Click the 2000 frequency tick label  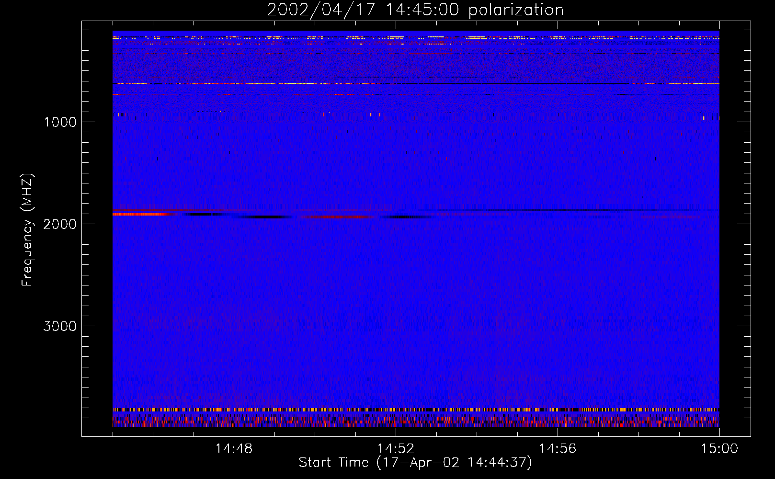point(60,224)
